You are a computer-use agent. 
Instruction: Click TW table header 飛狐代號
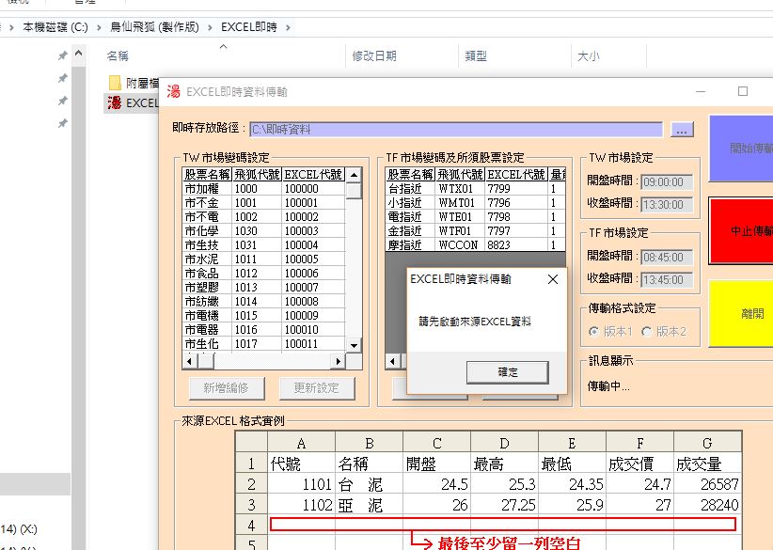[257, 175]
